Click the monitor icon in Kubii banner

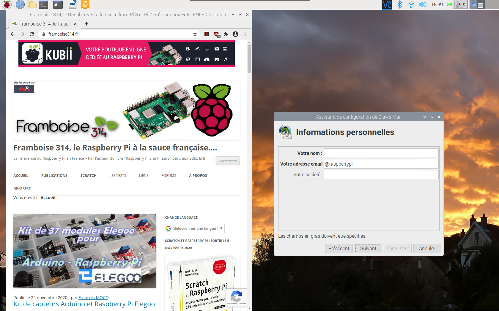coord(207,49)
